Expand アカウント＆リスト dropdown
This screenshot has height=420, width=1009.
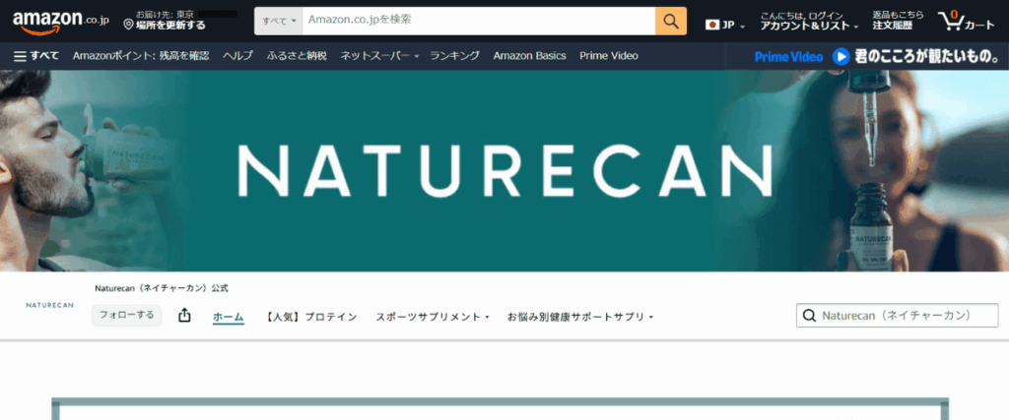click(x=856, y=27)
